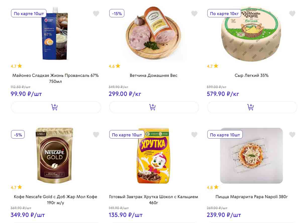This screenshot has height=223, width=300.
Task: Click the 4.8 star rating on pizza
Action: click(x=213, y=187)
